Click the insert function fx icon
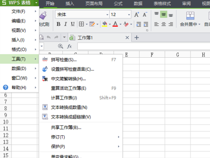The width and height of the screenshot is (210, 158). click(69, 46)
